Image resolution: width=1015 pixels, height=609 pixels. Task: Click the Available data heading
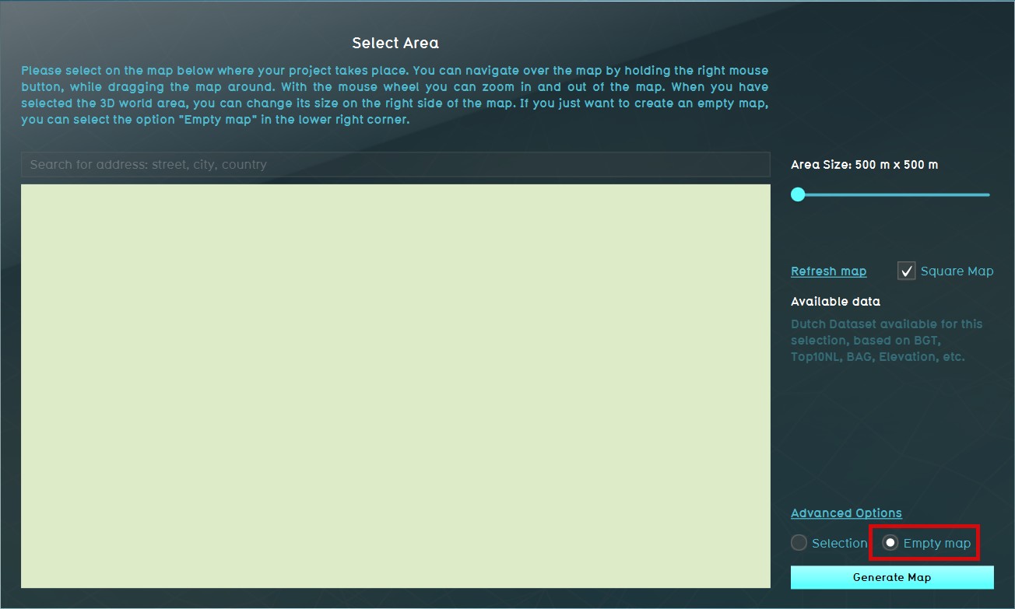[835, 302]
